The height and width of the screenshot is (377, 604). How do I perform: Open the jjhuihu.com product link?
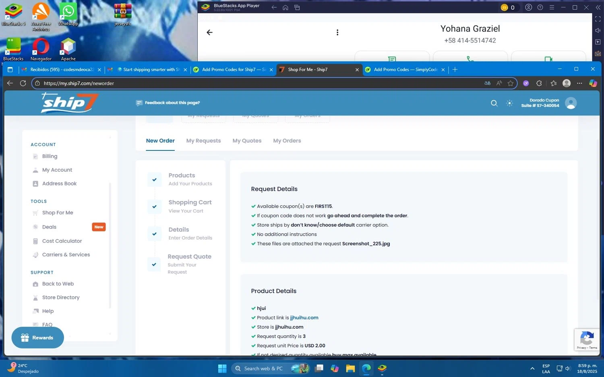pos(304,317)
